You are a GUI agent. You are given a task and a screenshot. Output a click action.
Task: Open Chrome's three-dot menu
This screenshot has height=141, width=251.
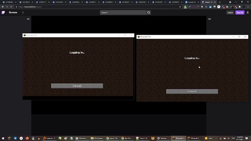pos(248,7)
